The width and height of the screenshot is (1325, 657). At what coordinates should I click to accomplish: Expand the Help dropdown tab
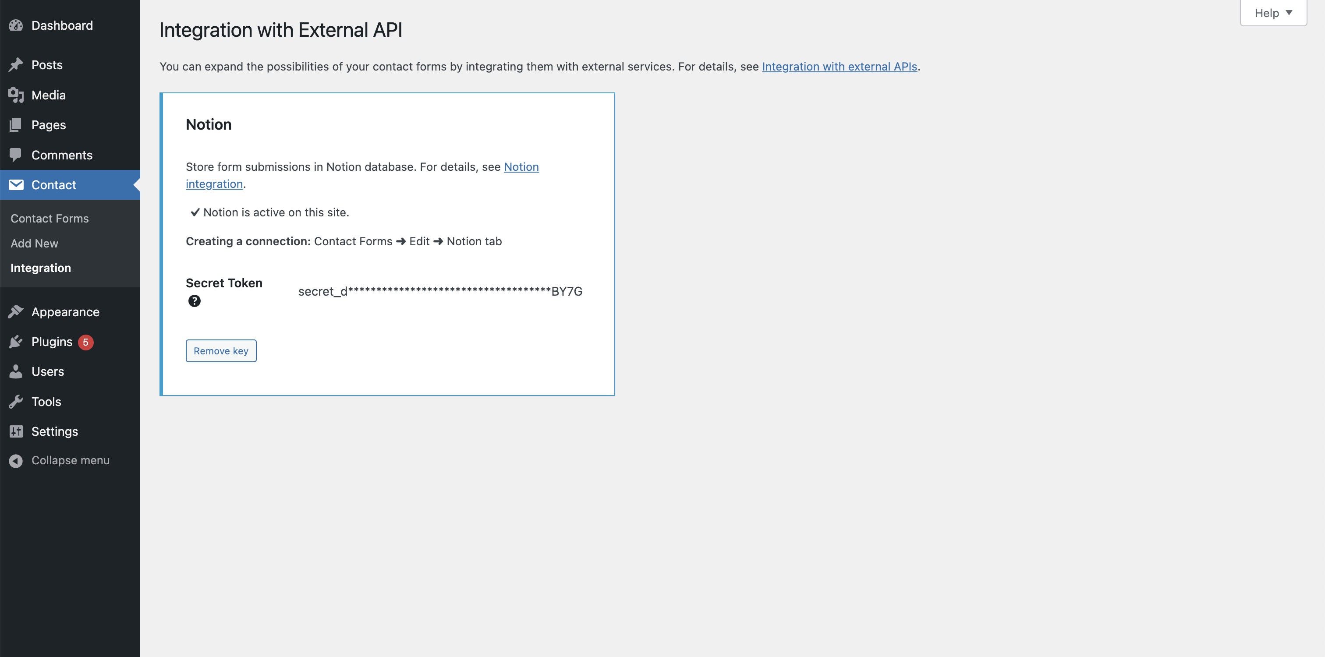(x=1273, y=13)
